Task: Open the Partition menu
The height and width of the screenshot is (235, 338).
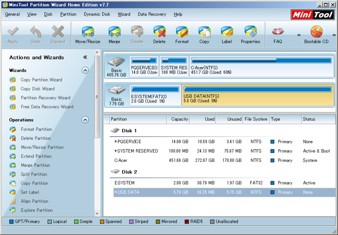Action: [x=68, y=14]
